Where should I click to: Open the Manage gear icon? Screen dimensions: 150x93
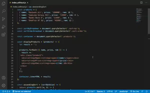click(3, 86)
